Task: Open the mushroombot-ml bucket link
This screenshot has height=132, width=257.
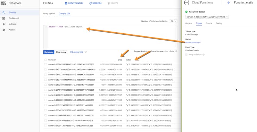Action: (193, 42)
